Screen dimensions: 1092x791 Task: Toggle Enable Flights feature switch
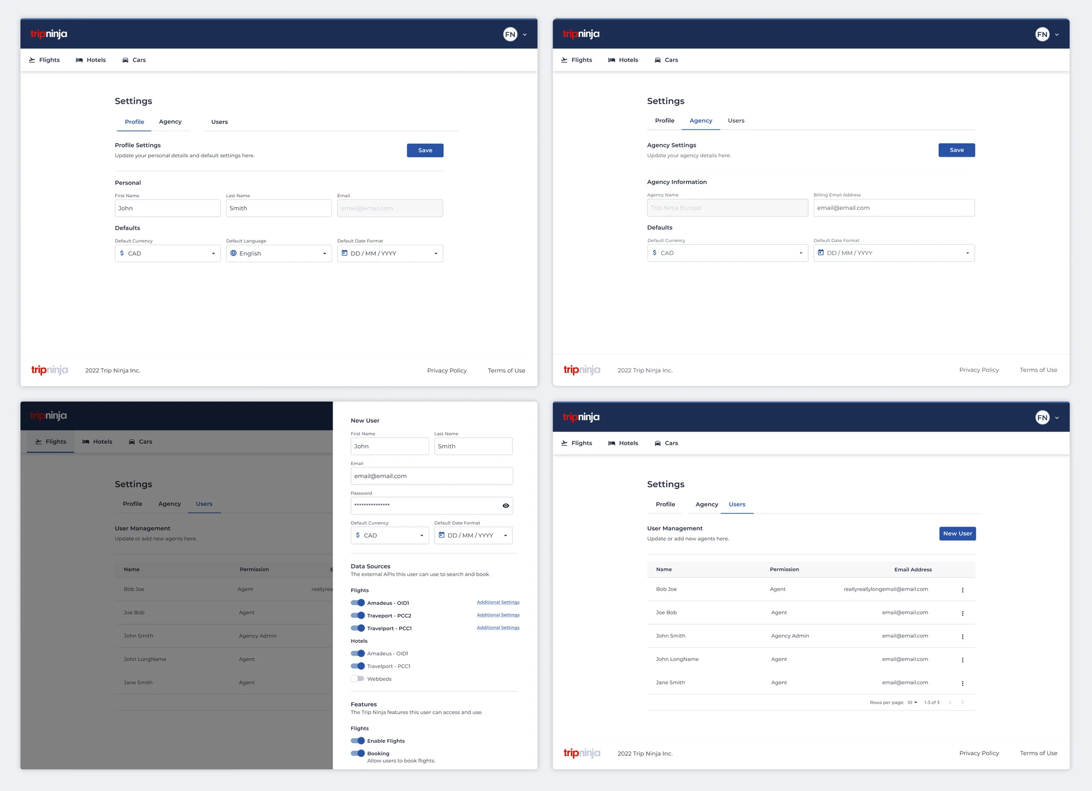coord(358,741)
